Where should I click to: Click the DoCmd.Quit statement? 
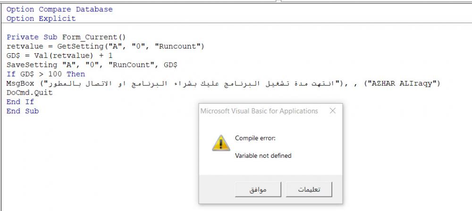(x=29, y=93)
